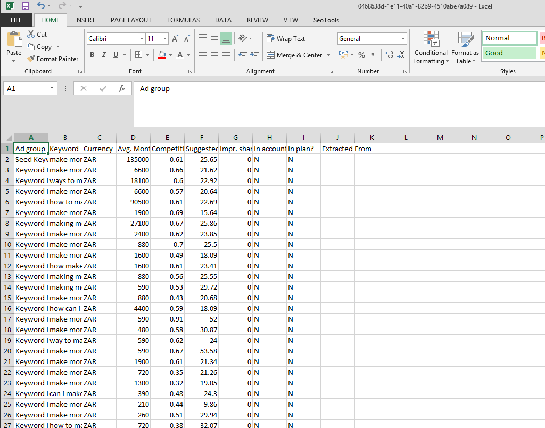Viewport: 545px width, 428px height.
Task: Click the Cut scissors icon
Action: [x=31, y=35]
